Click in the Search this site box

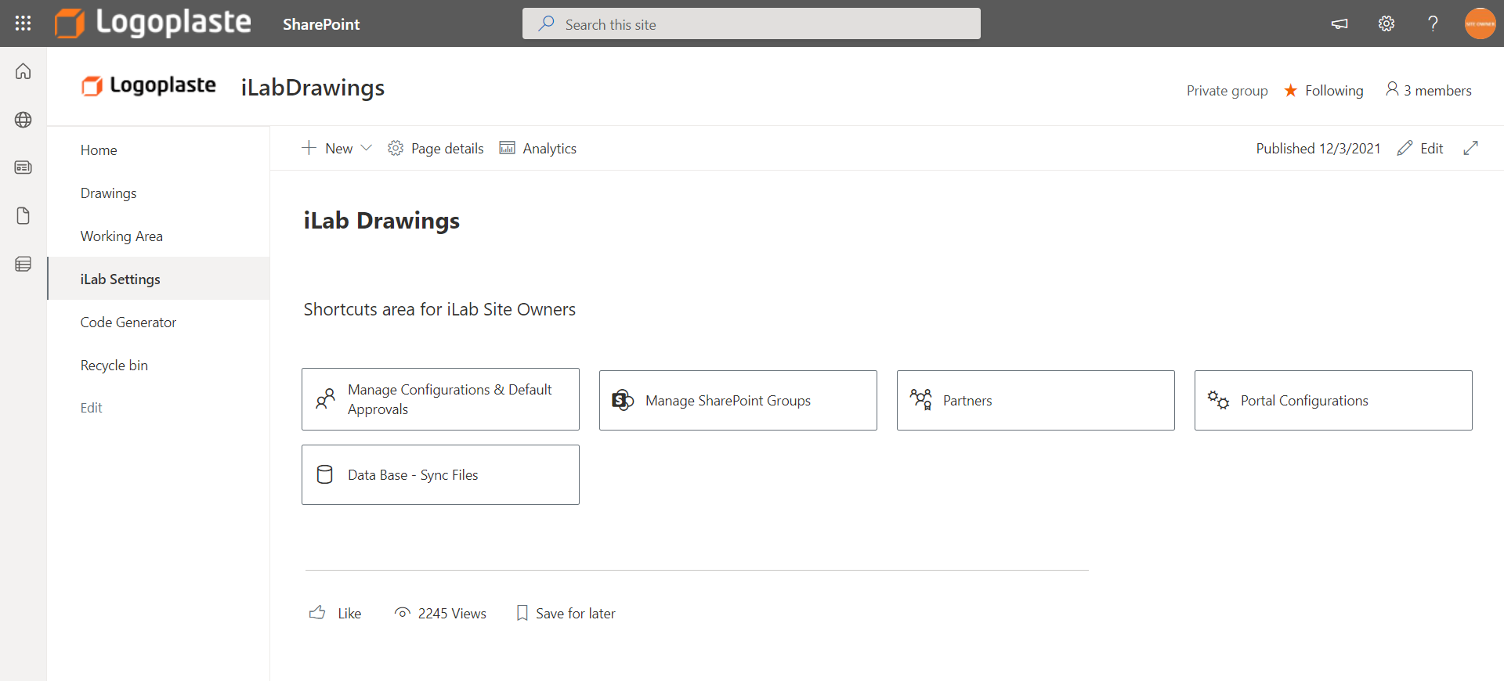click(x=750, y=24)
